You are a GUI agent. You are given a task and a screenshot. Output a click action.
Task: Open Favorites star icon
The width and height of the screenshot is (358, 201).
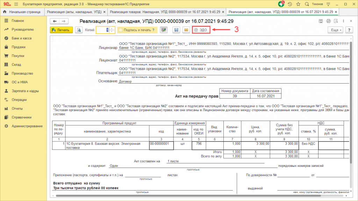[298, 4]
